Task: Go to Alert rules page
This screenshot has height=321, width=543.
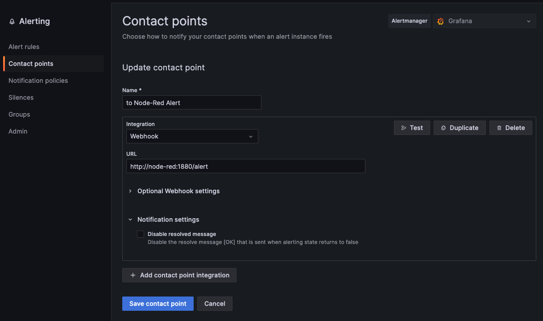Action: tap(24, 47)
